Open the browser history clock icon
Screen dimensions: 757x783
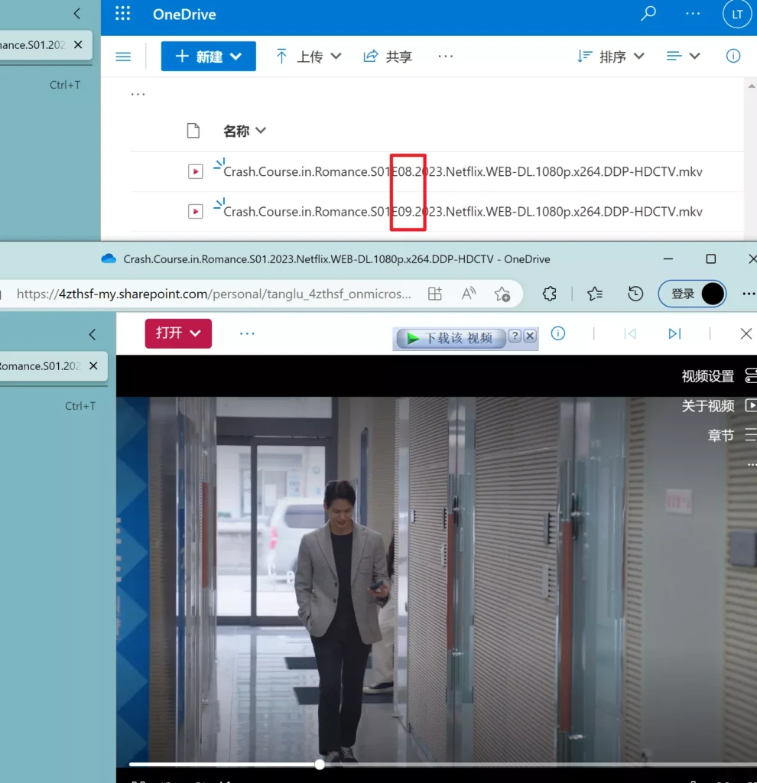pos(635,294)
